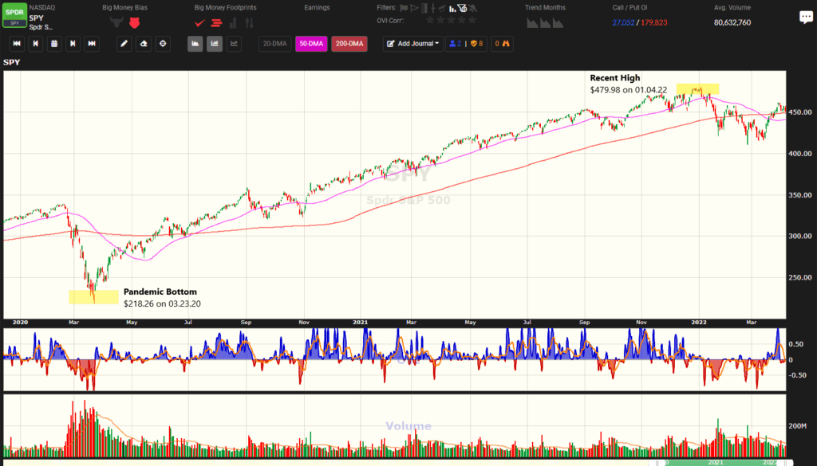Click the crosshair tool icon
Viewport: 817px width, 466px height.
coord(162,44)
